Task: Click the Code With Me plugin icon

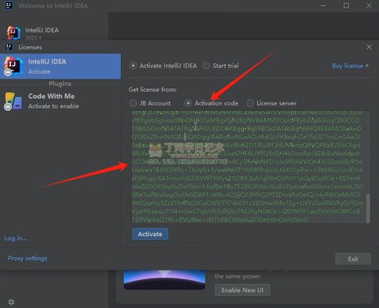Action: (x=12, y=101)
